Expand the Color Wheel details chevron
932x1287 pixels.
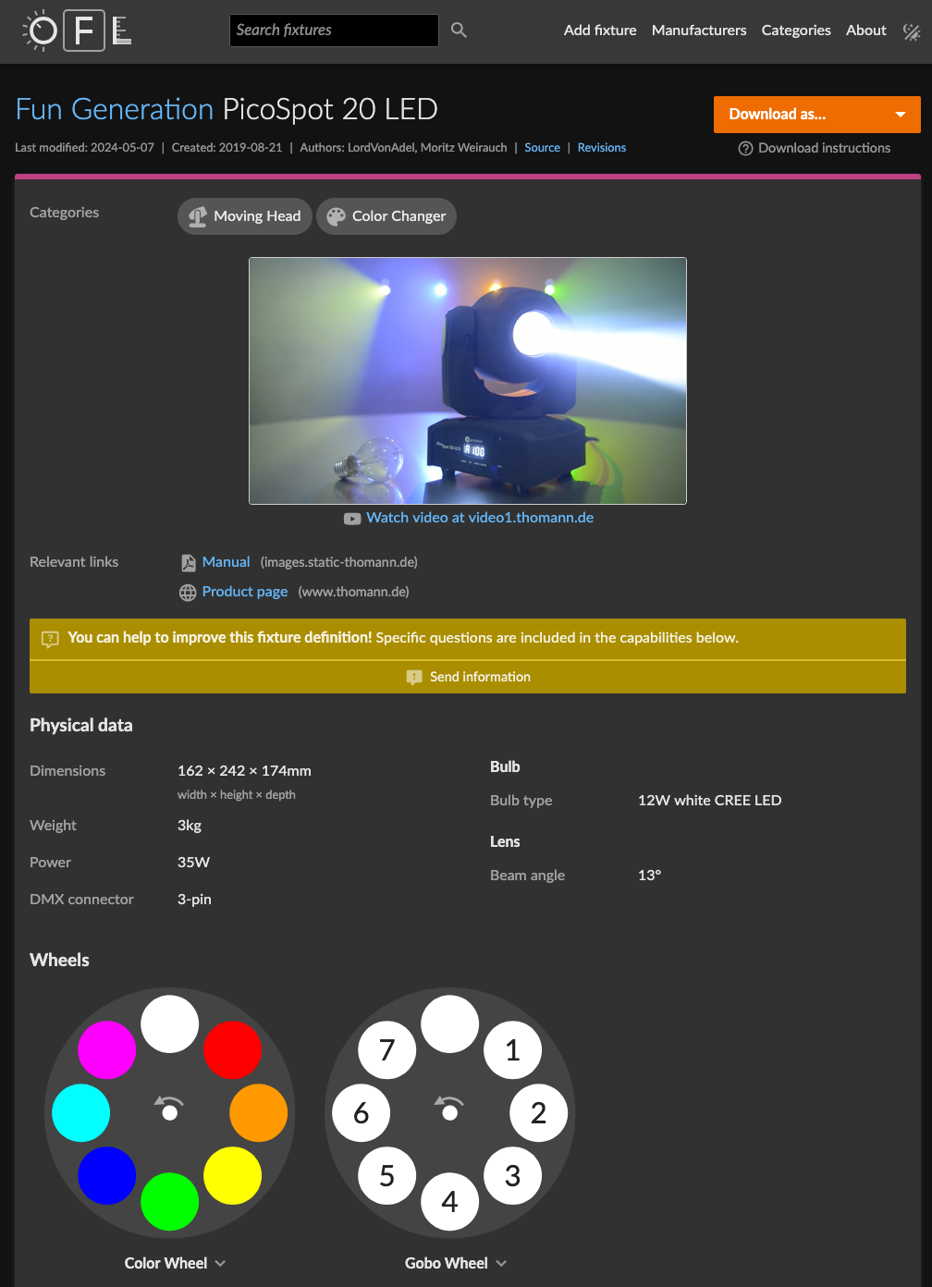coord(220,1264)
